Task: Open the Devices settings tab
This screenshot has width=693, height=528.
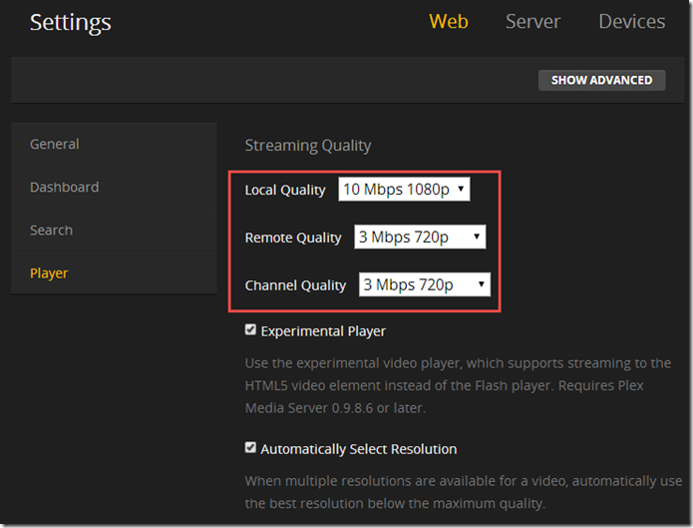Action: tap(631, 22)
